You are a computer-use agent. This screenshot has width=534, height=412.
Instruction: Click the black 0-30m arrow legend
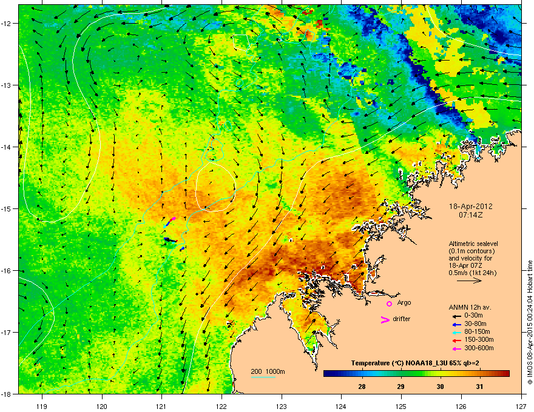coord(457,316)
